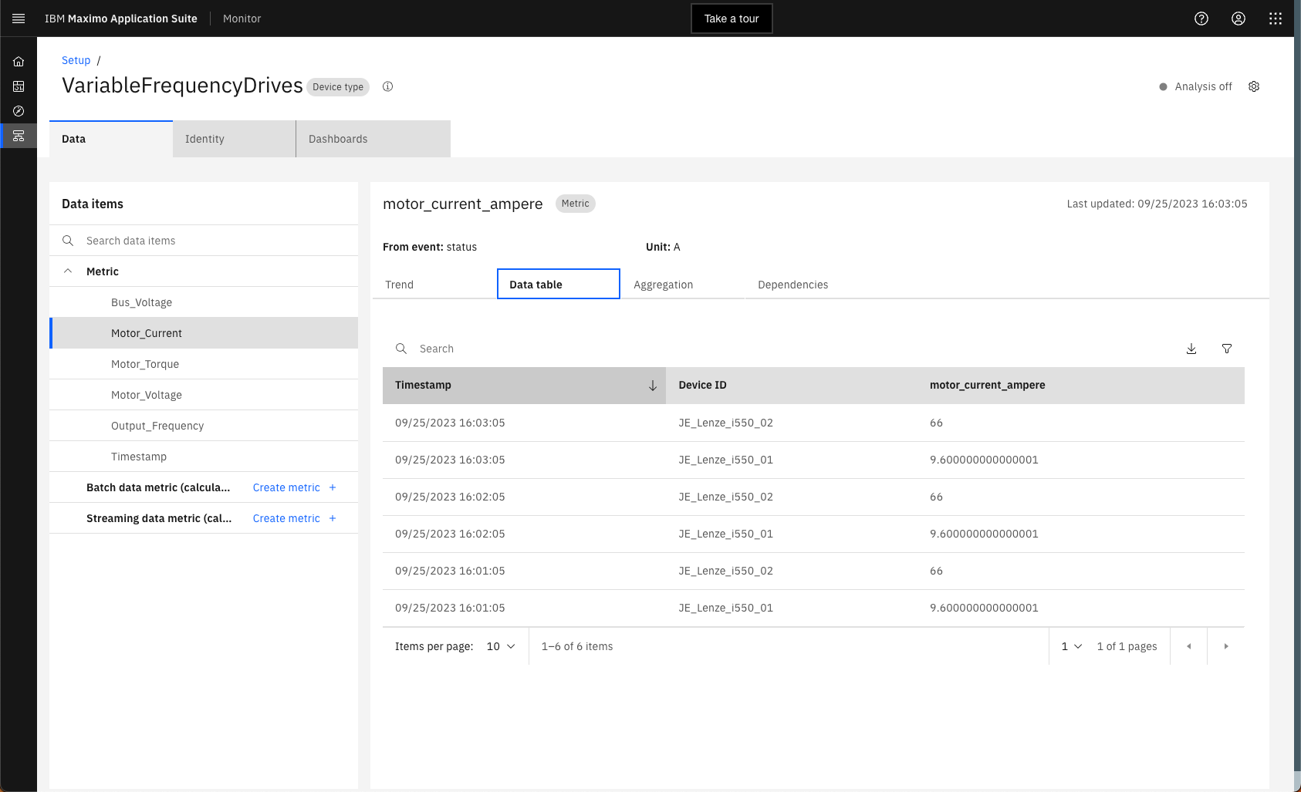Select the Setup icon in sidebar

(19, 136)
